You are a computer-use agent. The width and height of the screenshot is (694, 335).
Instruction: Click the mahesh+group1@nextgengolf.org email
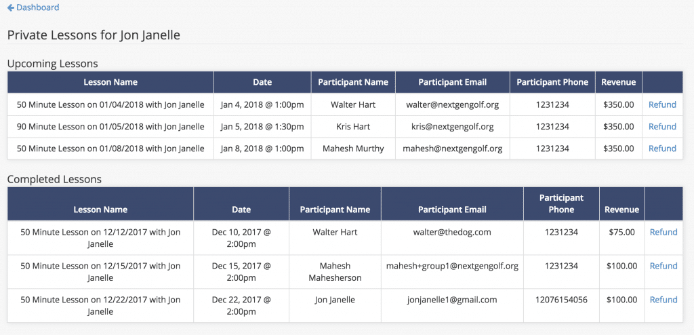click(452, 266)
